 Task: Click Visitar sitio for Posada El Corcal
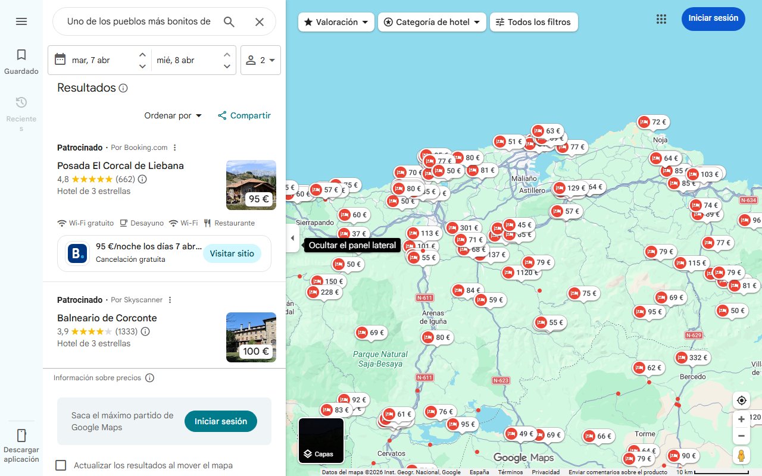[x=232, y=253]
